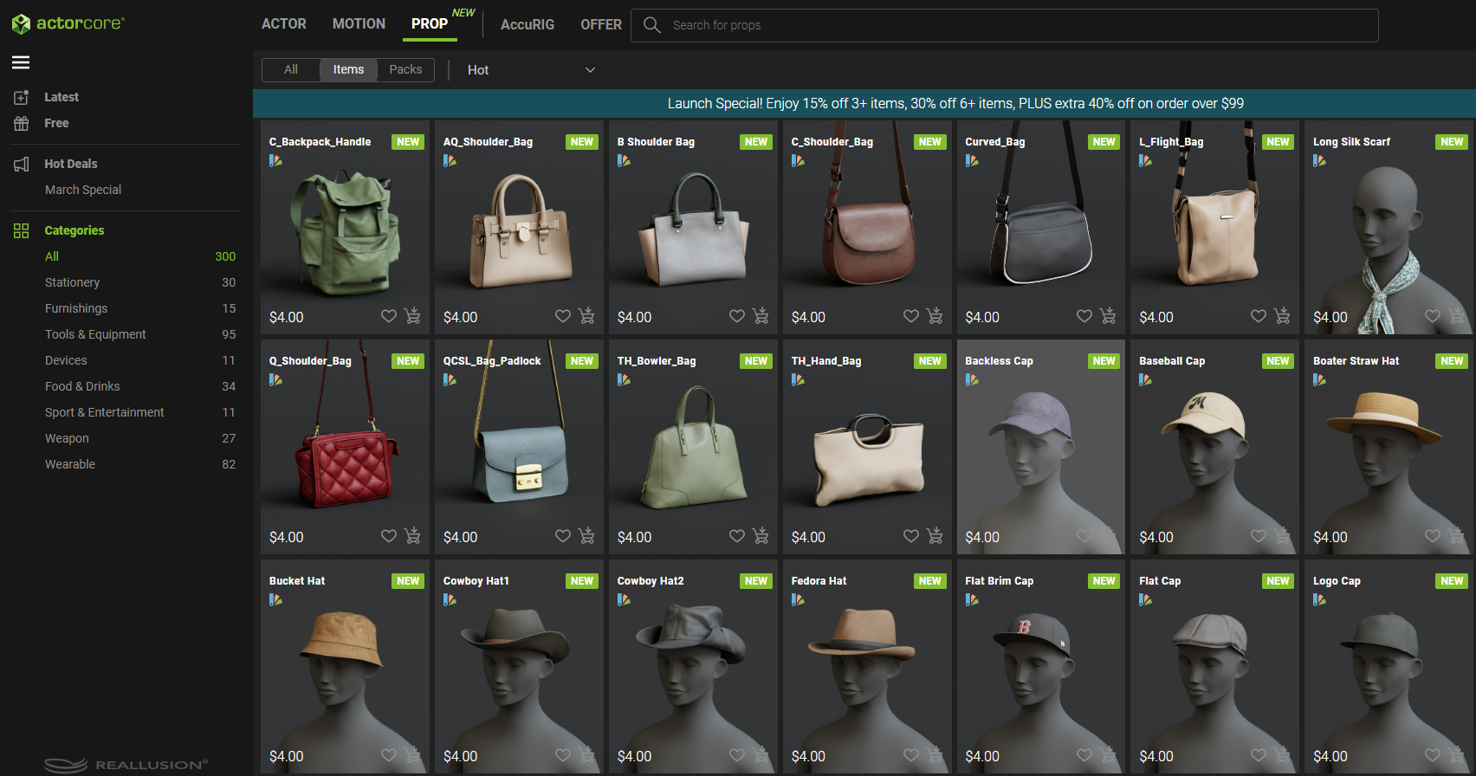Add L_Flight_Bag to cart
1476x776 pixels.
1282,315
